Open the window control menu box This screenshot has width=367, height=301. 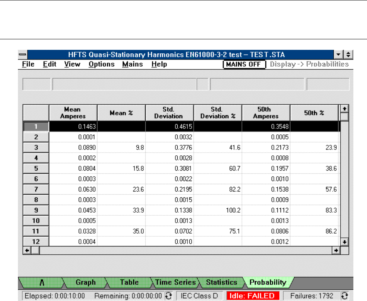(23, 55)
